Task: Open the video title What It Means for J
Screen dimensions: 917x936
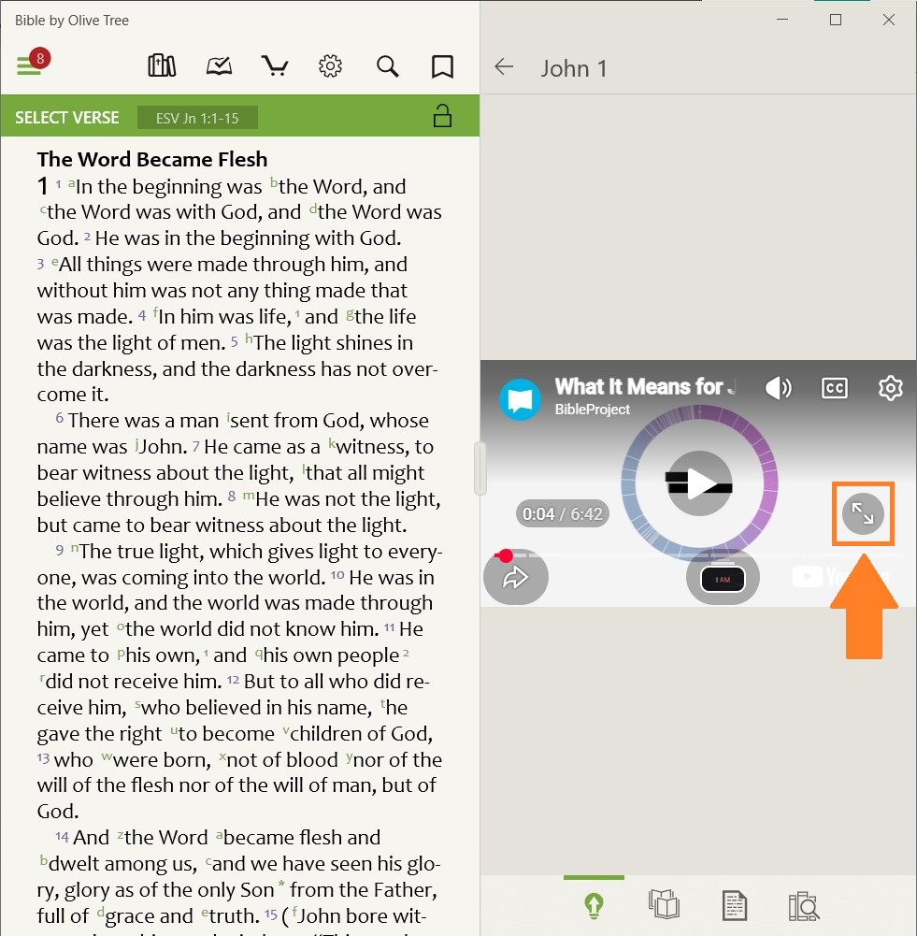Action: (645, 386)
